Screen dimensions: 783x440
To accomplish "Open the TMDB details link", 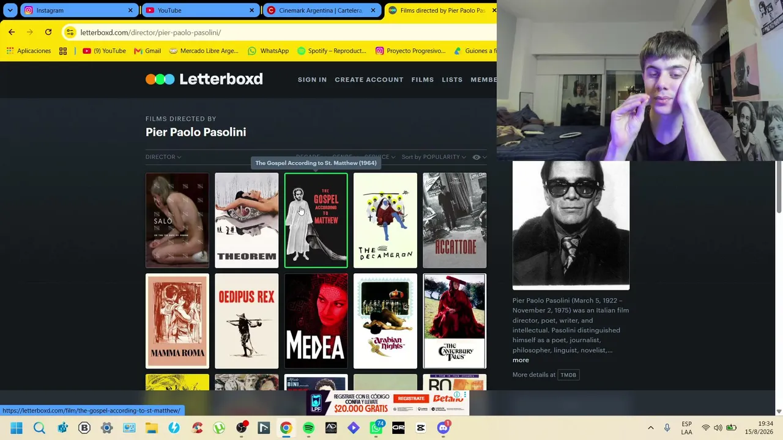I will pos(568,375).
